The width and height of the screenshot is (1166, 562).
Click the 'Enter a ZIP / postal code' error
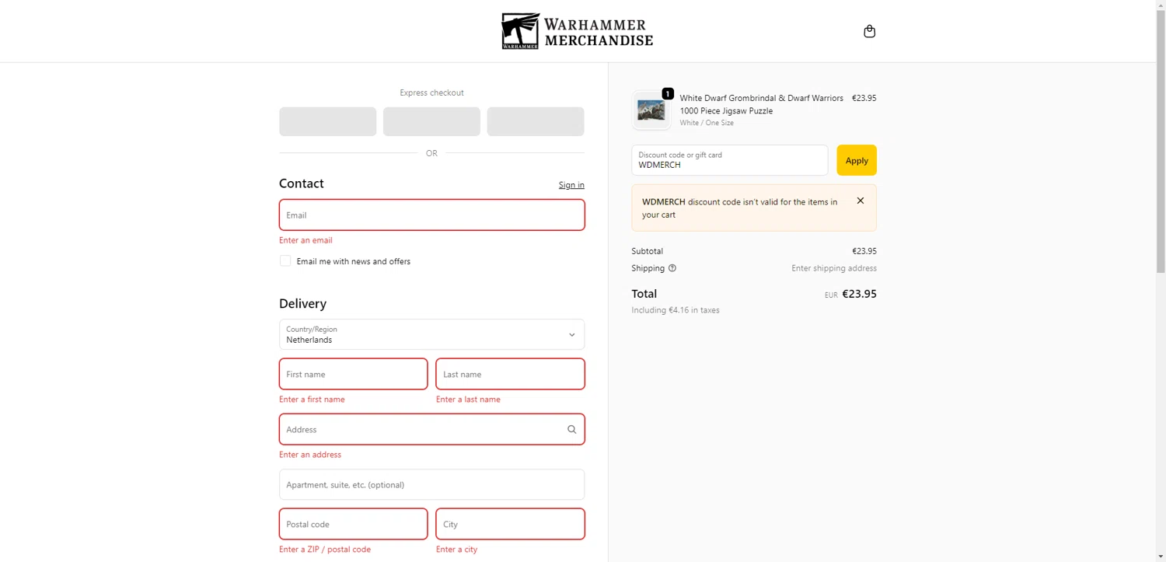325,550
